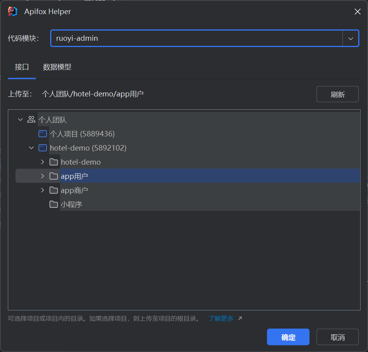Click the team icon beside 个人团队

(31, 120)
